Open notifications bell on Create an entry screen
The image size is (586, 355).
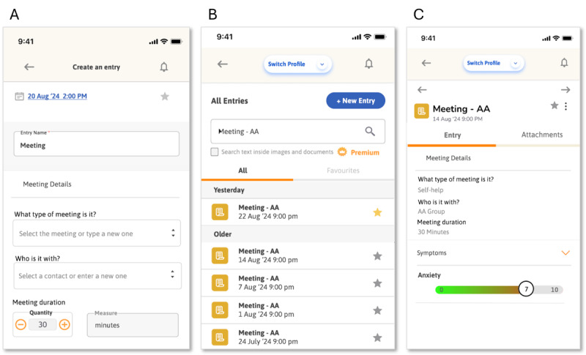(163, 67)
